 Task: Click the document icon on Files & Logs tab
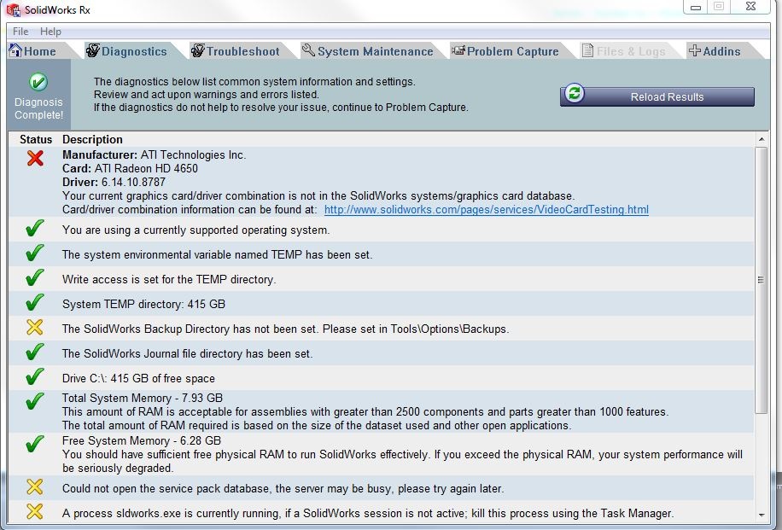click(x=587, y=50)
